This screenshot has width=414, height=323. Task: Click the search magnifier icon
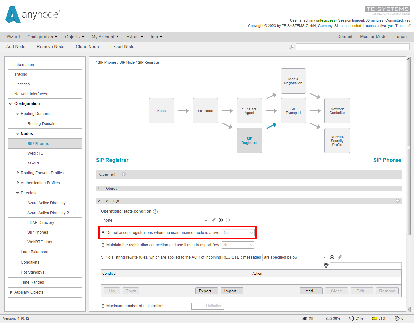coord(292,47)
